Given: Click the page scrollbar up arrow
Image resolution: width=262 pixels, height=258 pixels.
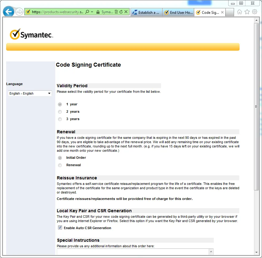Looking at the screenshot, I should [256, 20].
